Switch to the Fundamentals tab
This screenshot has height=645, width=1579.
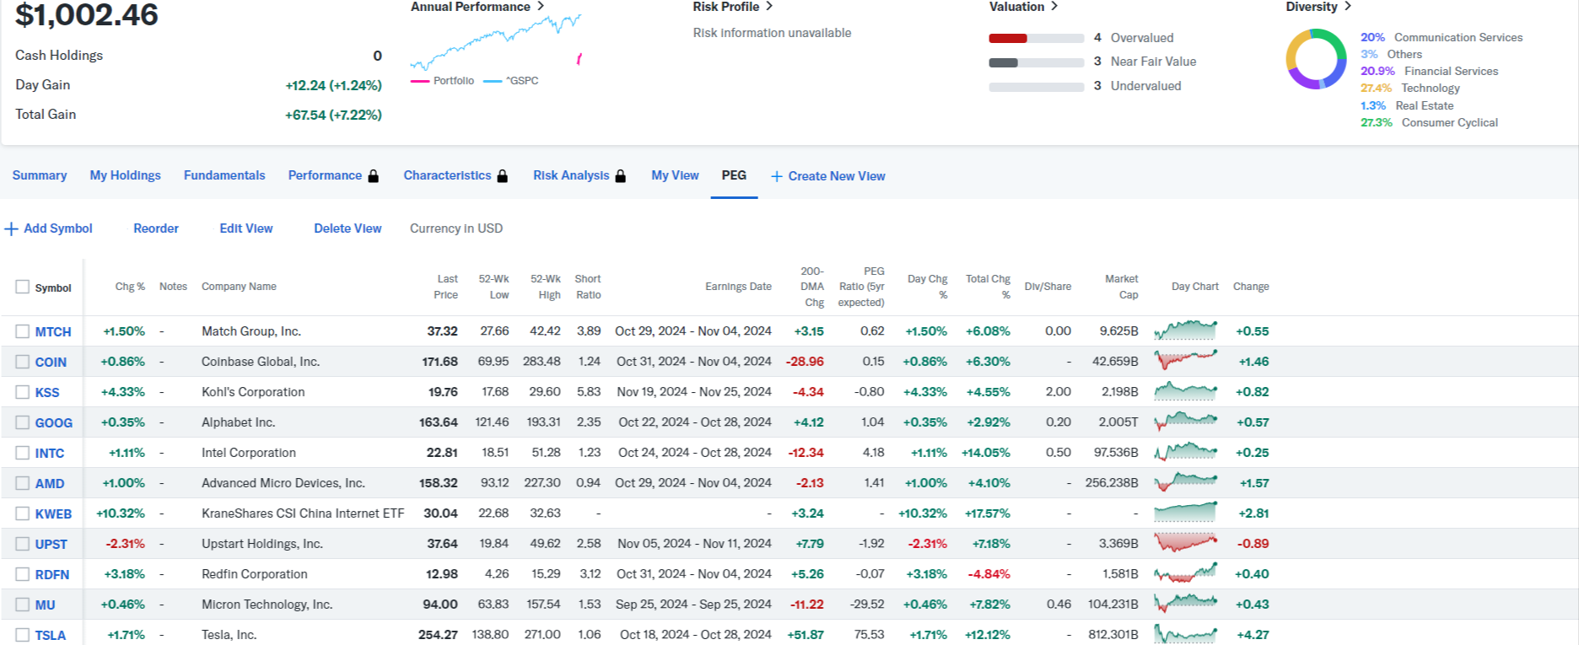224,175
